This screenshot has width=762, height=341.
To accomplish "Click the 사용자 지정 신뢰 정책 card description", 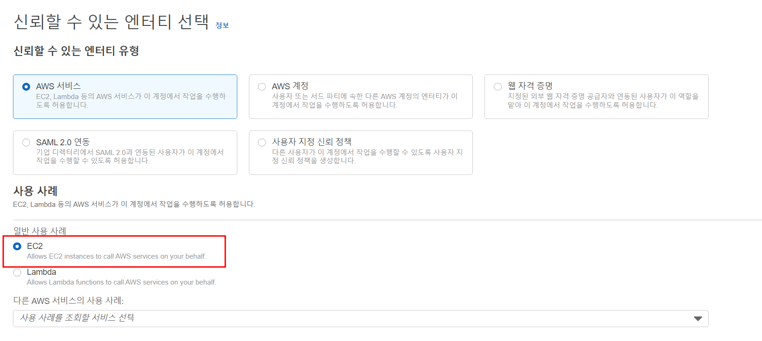I will [367, 156].
